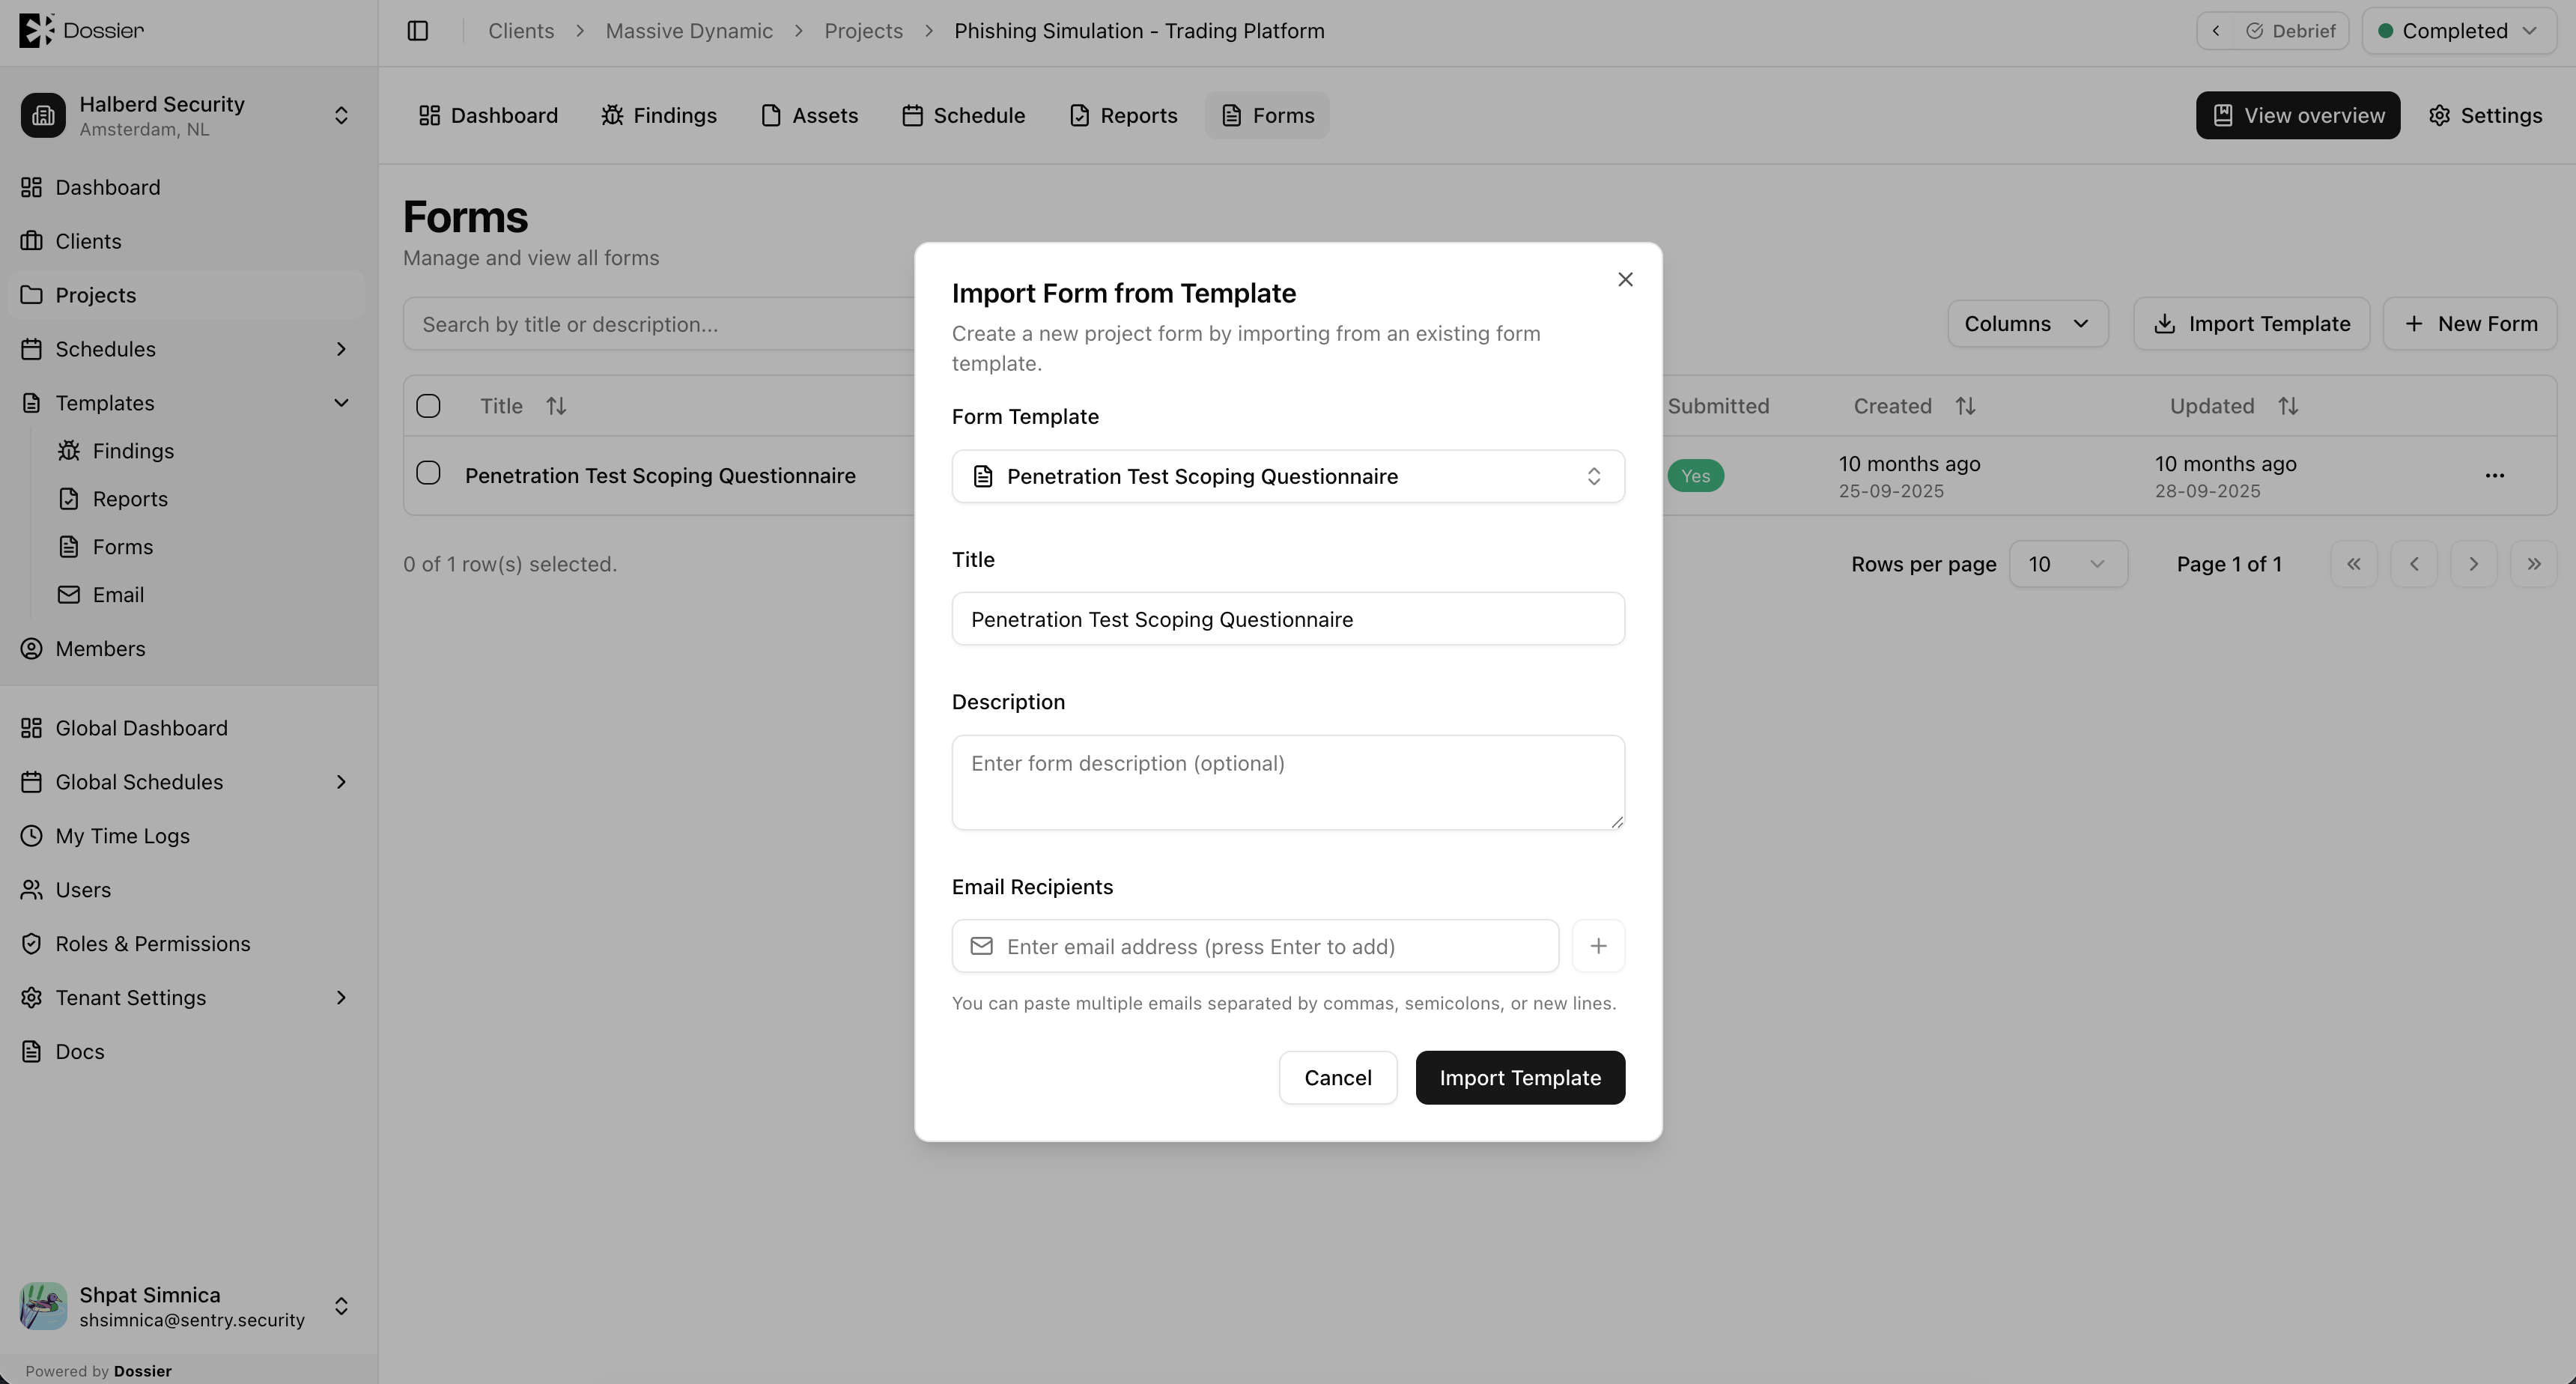Close the Import Form dialog
Viewport: 2576px width, 1384px height.
(1625, 280)
